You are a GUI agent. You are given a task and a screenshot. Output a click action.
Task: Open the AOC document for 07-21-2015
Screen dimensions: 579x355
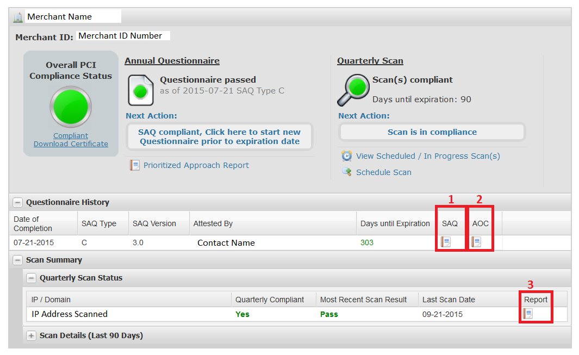[476, 242]
